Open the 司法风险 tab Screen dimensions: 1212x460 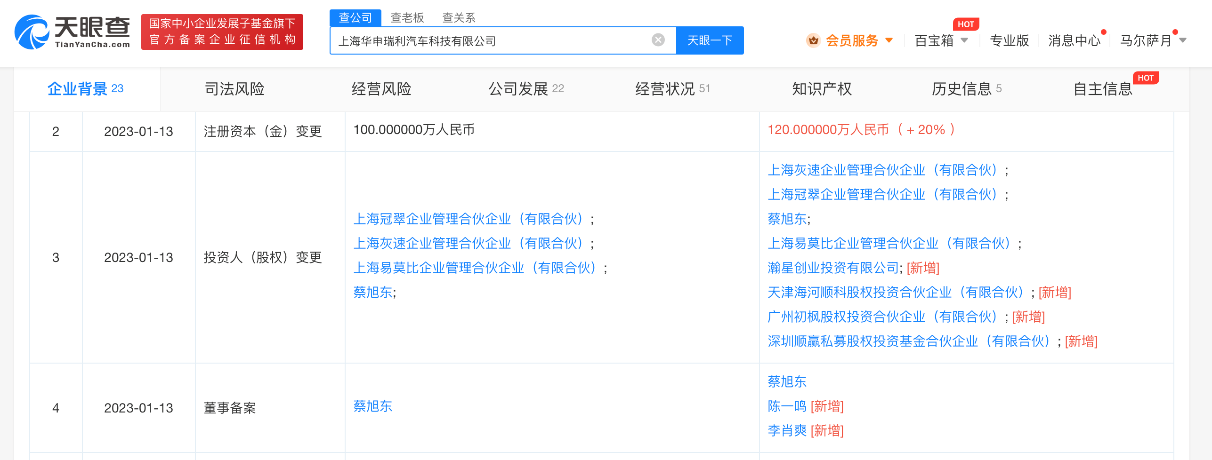[234, 88]
